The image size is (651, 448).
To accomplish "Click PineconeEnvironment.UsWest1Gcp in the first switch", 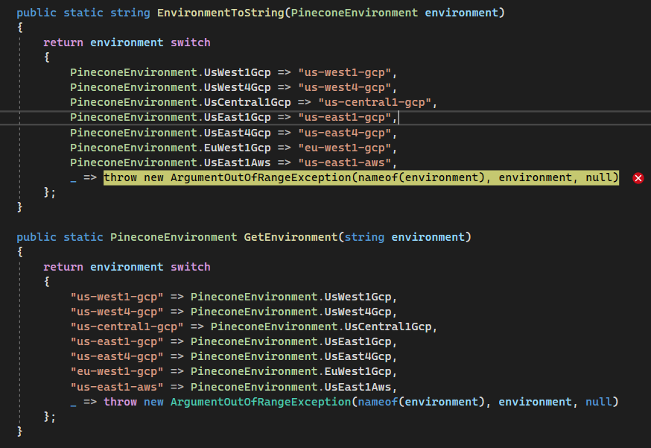I will pos(171,73).
